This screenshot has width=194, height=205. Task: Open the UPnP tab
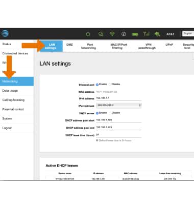pyautogui.click(x=169, y=45)
